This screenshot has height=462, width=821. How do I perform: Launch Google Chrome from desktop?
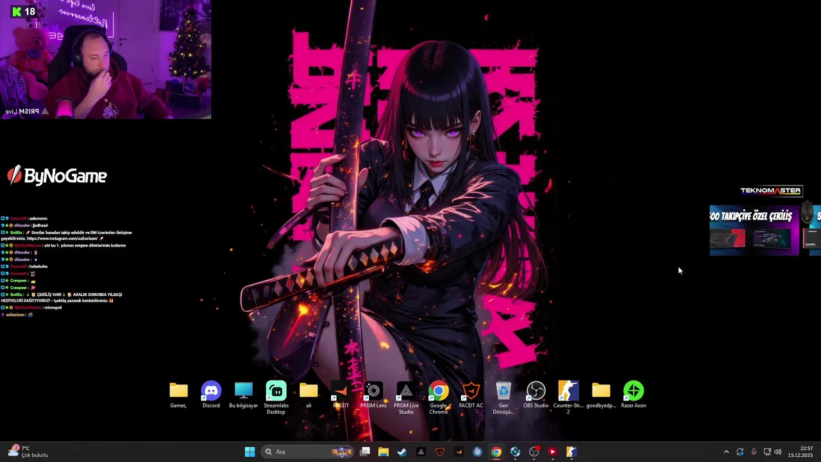coord(439,398)
